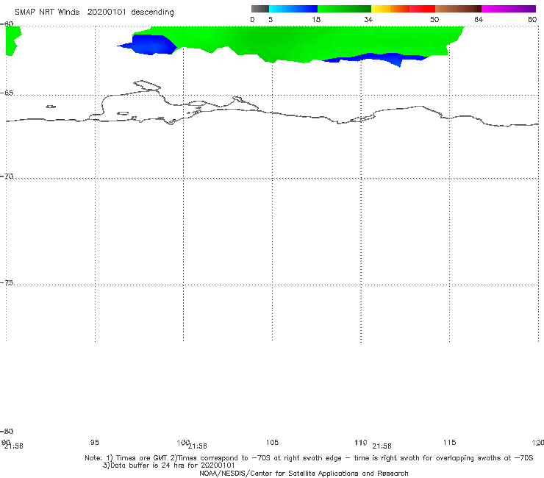
Task: Click the swath time label right of 100
Action: pos(198,446)
